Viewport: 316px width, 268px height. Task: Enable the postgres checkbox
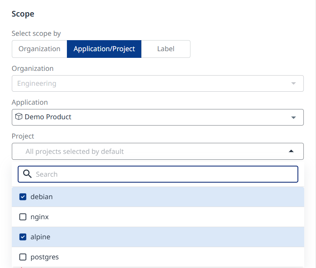pos(23,257)
